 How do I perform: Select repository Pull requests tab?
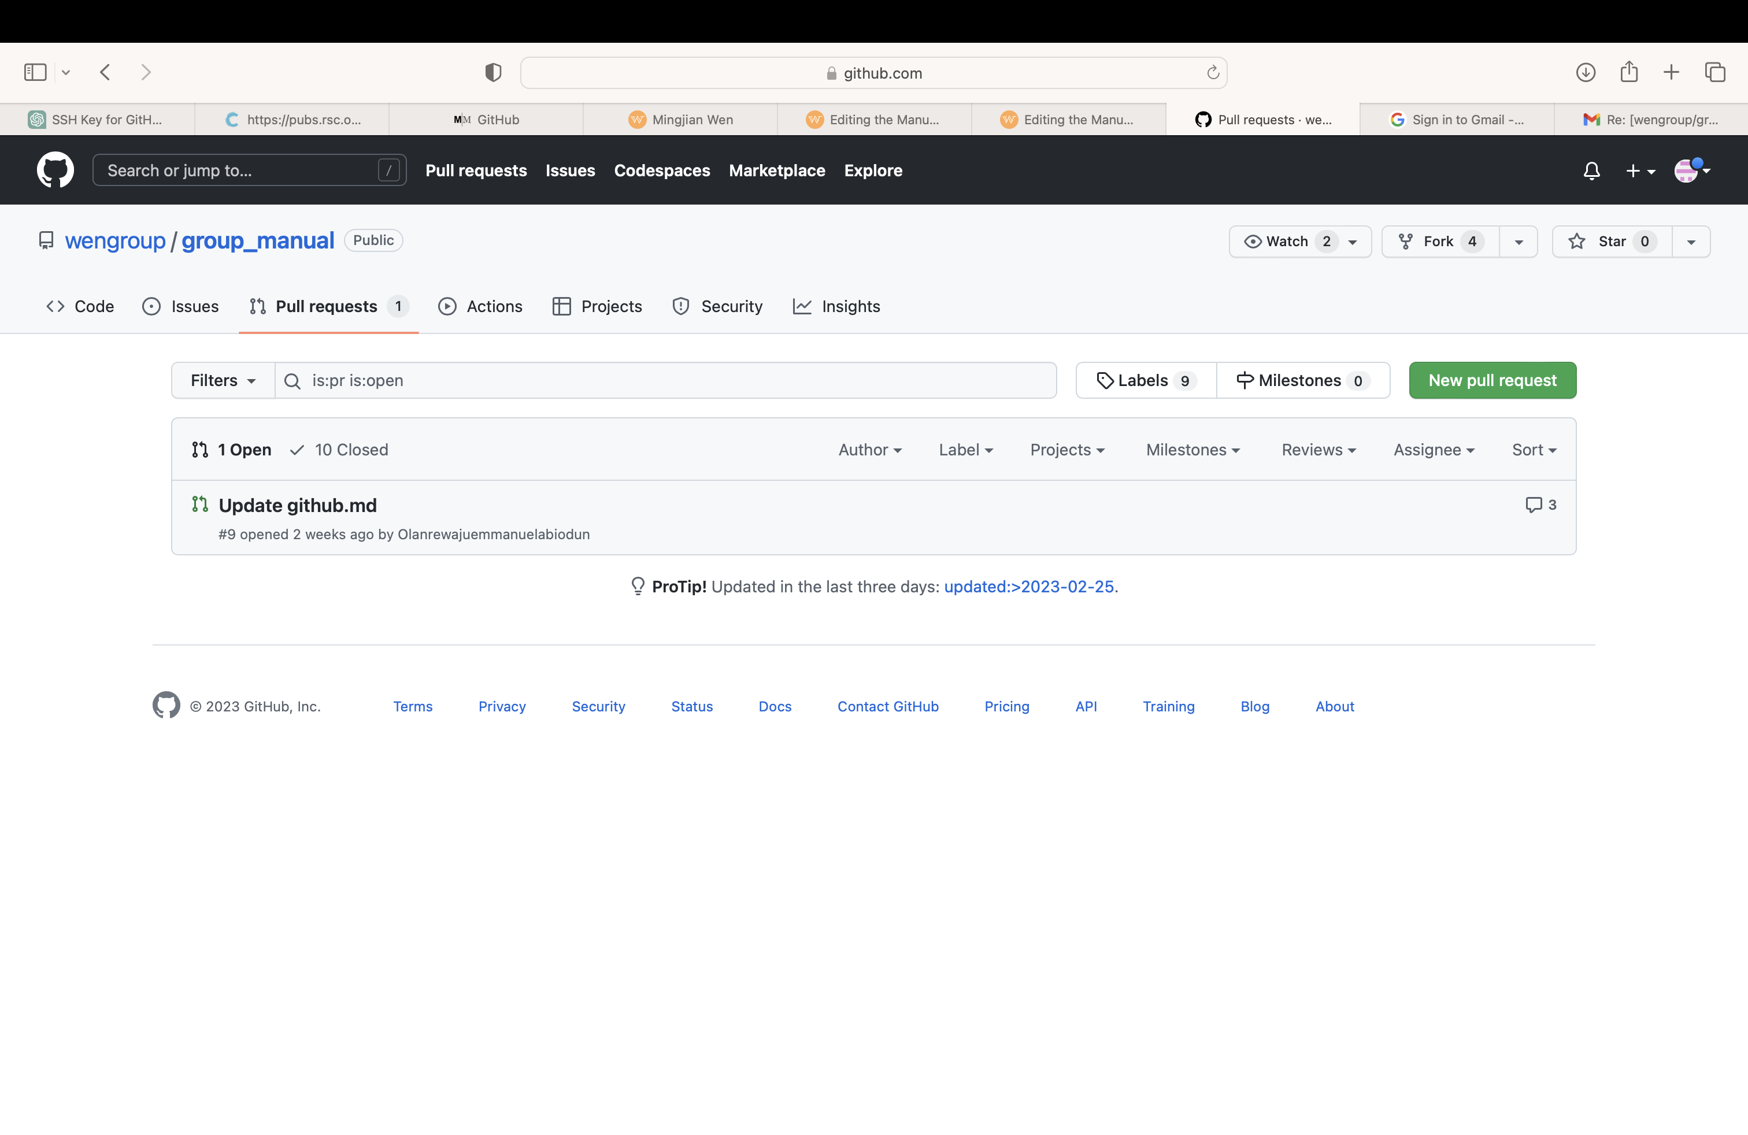[328, 306]
